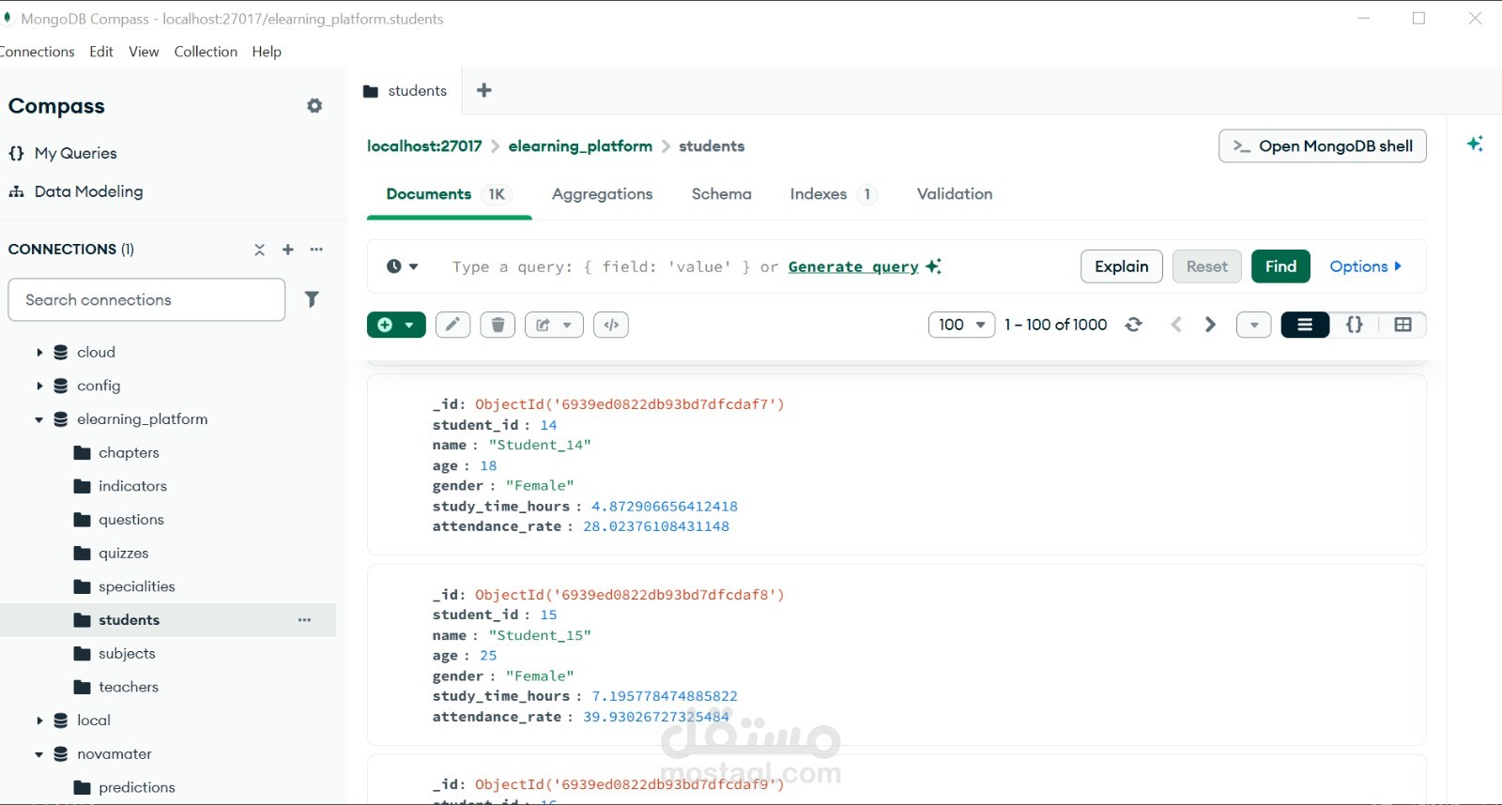Expand the local database
Screen dimensions: 1502x805
click(39, 721)
